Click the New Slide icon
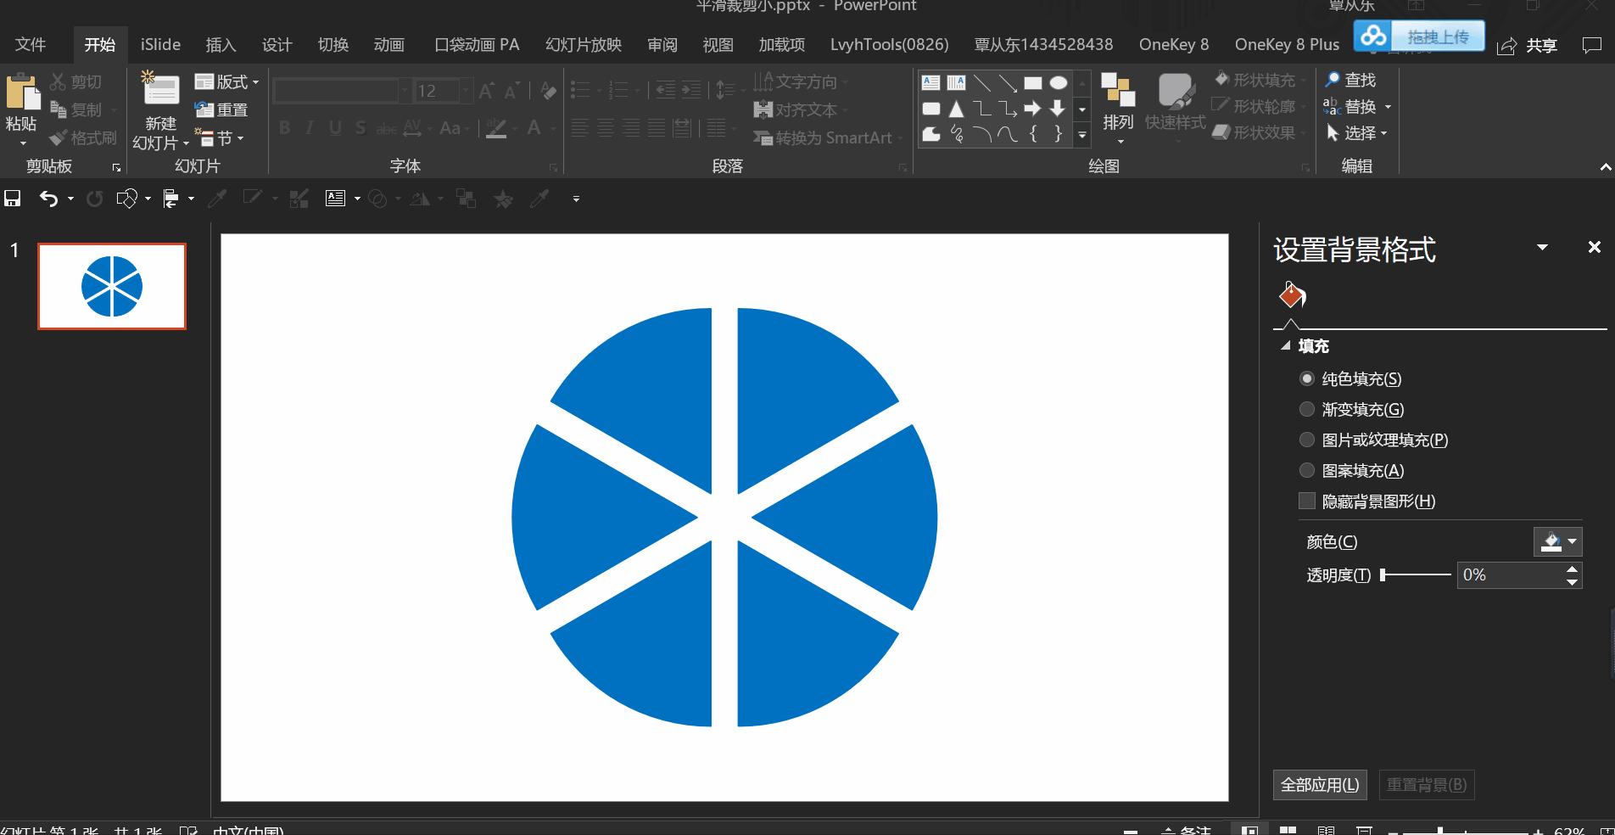 pyautogui.click(x=160, y=92)
